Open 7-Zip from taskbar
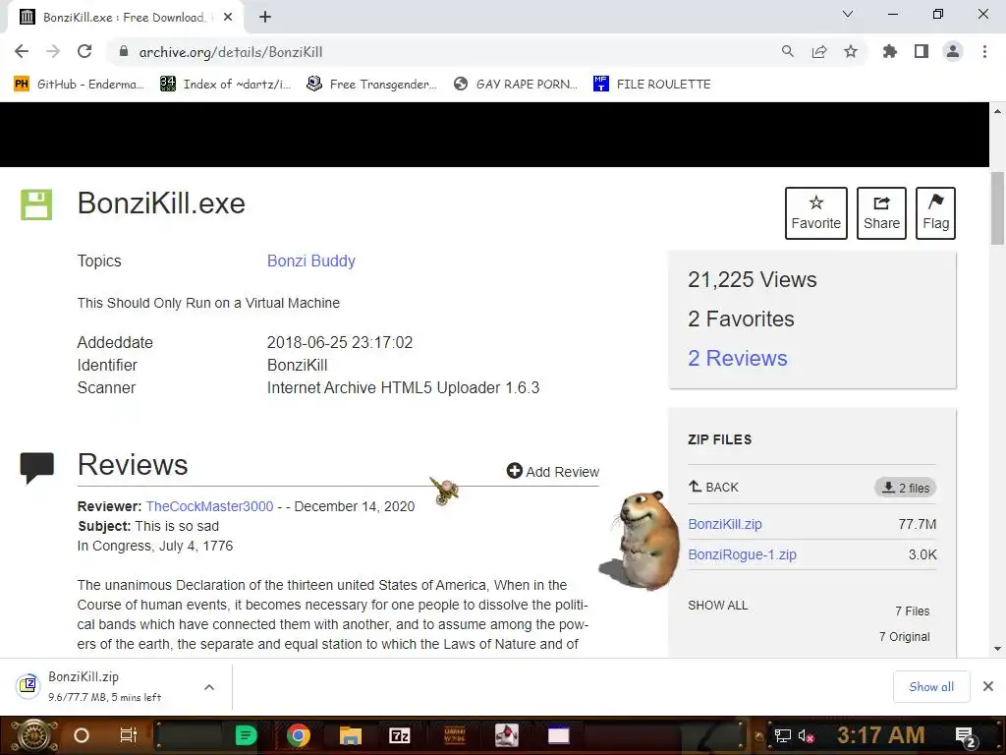 click(400, 735)
